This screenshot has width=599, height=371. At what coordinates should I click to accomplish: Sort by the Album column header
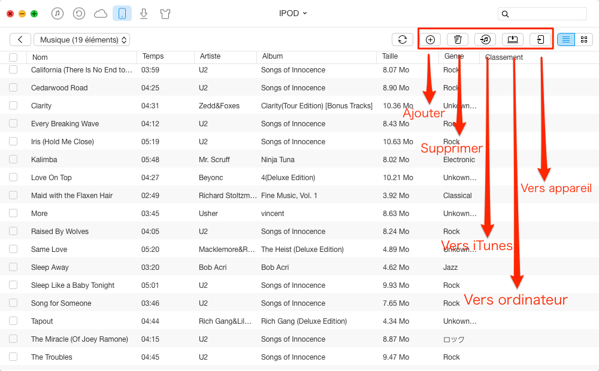pos(273,56)
